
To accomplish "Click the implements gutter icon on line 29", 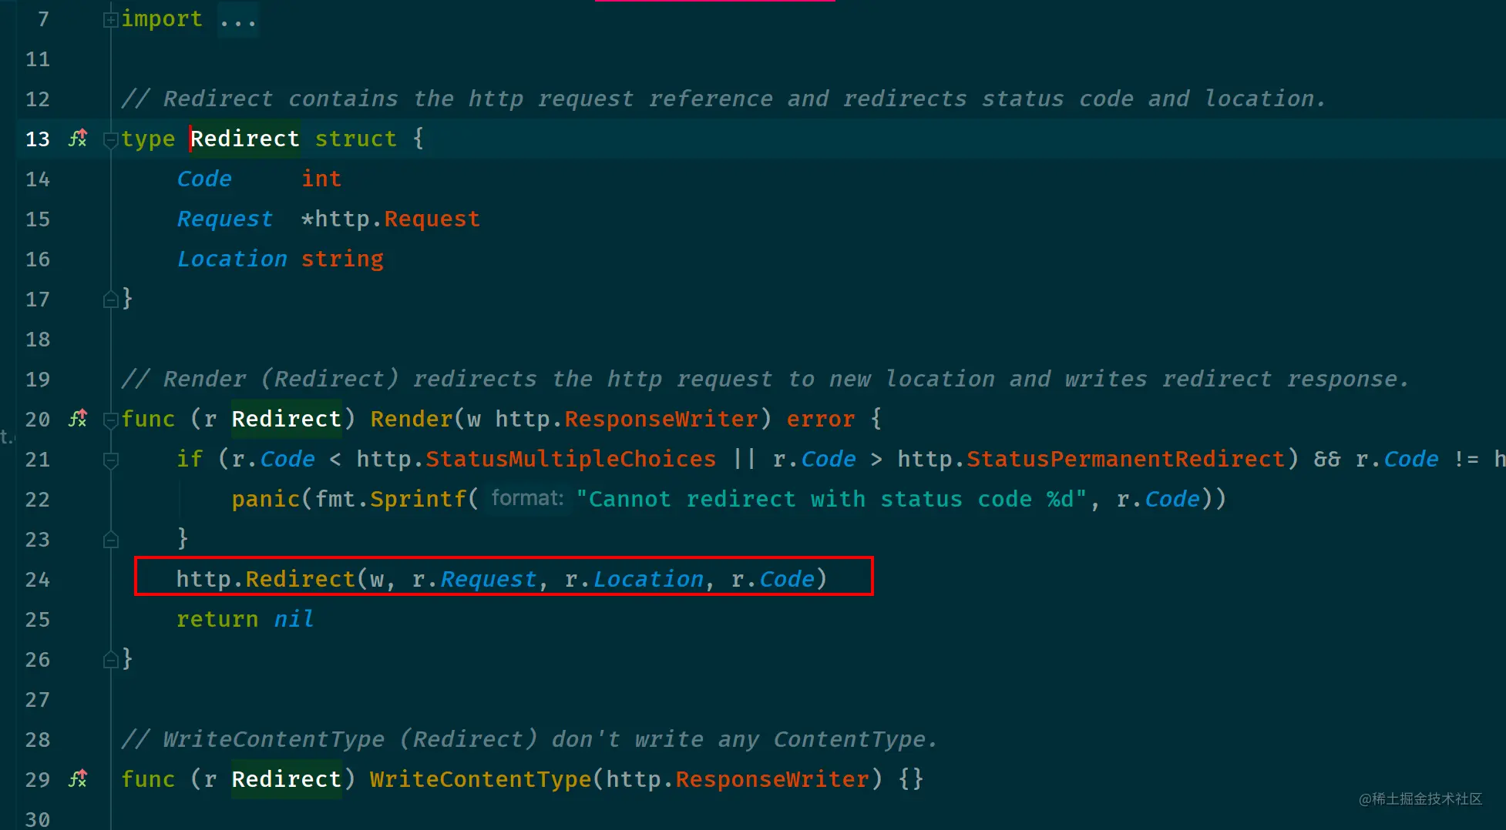I will click(78, 779).
